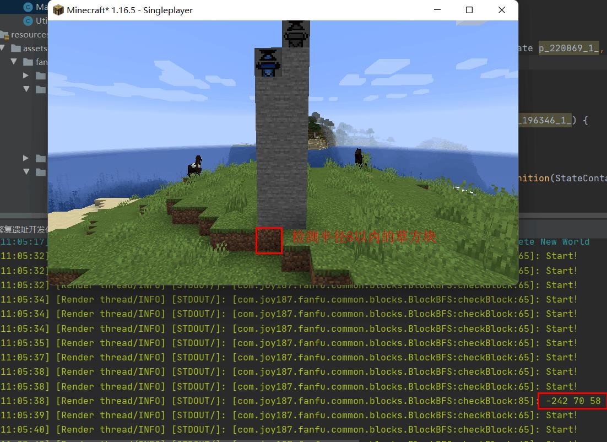
Task: Expand the collapsed subfolder directly under 'fan'
Action: [25, 76]
